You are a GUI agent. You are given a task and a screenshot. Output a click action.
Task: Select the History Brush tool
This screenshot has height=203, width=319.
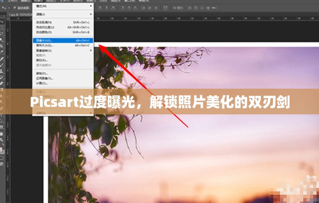(2, 77)
